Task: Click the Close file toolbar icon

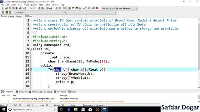Action: point(17,8)
